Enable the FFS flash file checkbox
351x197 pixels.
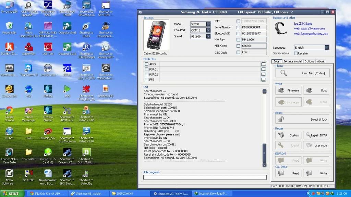point(147,79)
